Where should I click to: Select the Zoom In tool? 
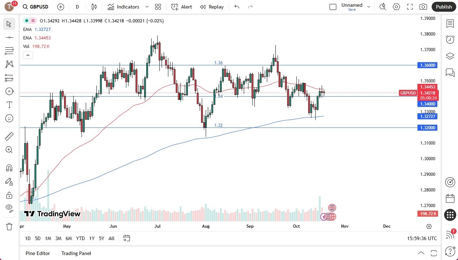9,150
